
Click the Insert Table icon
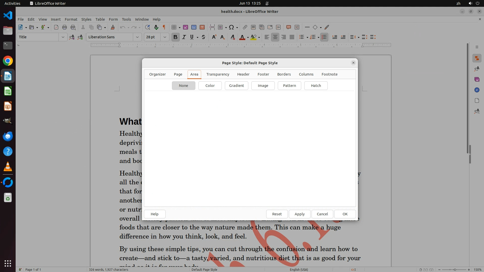[x=174, y=27]
